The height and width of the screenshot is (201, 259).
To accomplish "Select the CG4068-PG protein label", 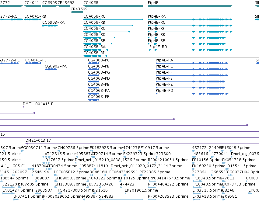I will (x=99, y=72).
